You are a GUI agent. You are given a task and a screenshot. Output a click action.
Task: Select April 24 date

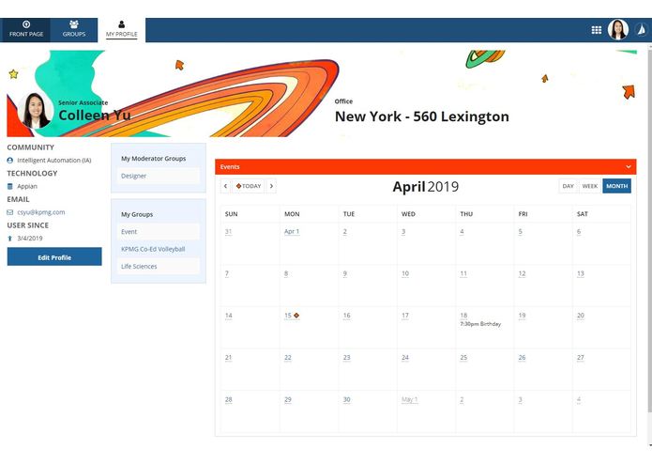coord(405,358)
